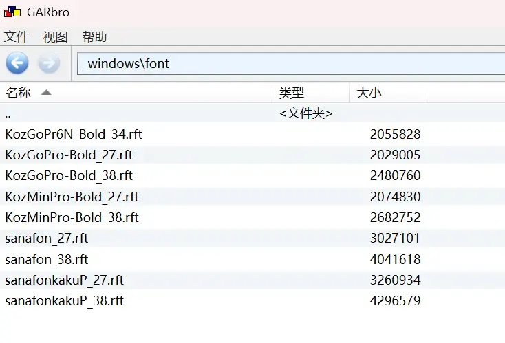Select file KozGoPr6N-Bold_34.rft

tap(74, 134)
